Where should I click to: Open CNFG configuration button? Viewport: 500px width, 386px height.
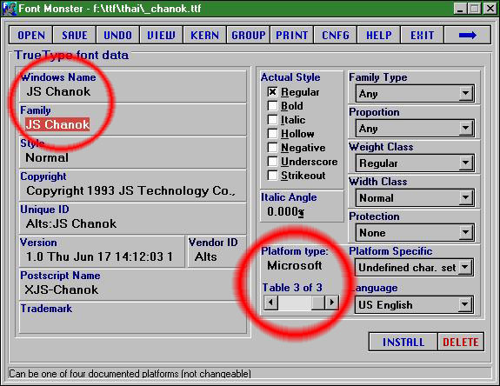[336, 35]
